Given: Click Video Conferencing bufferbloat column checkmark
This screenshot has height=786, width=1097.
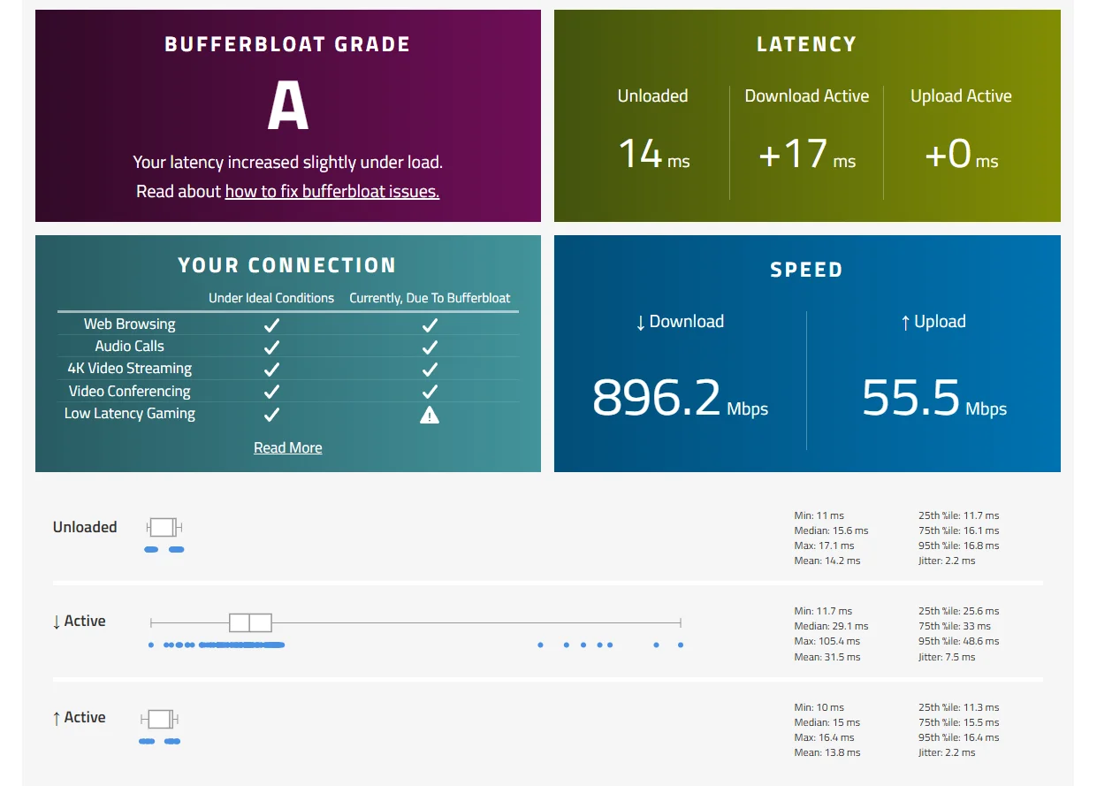Looking at the screenshot, I should click(x=430, y=392).
